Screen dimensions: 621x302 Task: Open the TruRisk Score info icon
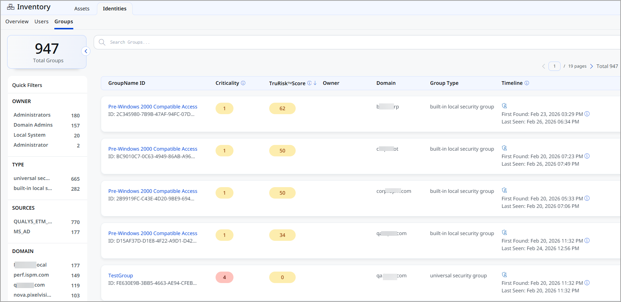[309, 83]
